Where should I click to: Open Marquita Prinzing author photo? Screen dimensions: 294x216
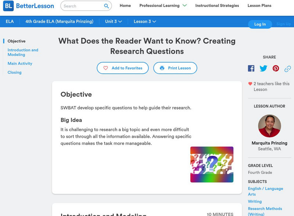(x=269, y=126)
